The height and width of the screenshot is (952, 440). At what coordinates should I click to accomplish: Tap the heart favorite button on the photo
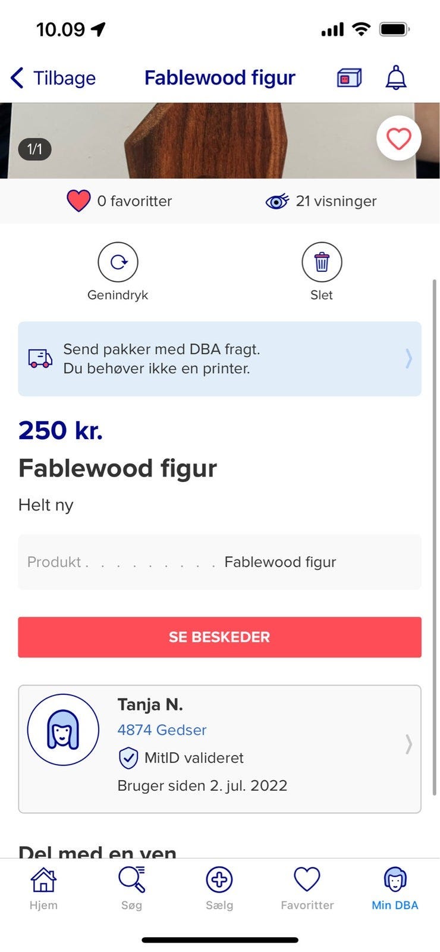point(398,138)
